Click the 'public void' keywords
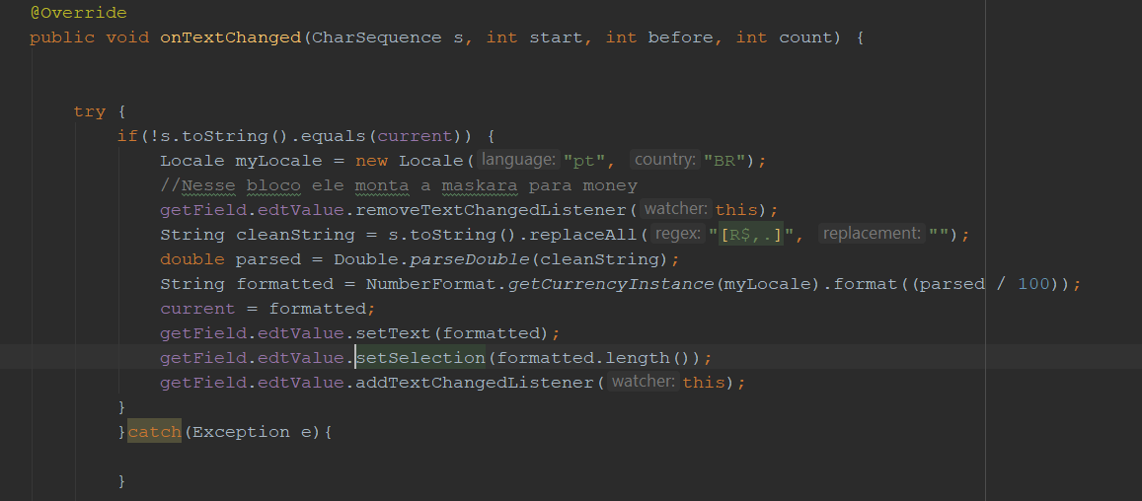1142x501 pixels. [90, 37]
